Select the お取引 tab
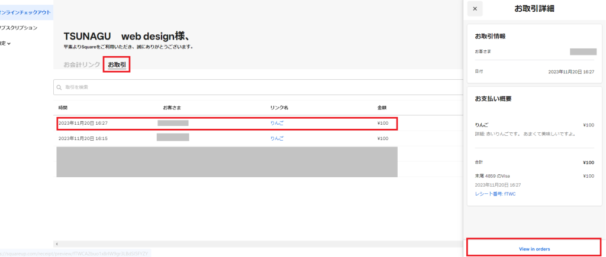This screenshot has height=257, width=606. 117,64
